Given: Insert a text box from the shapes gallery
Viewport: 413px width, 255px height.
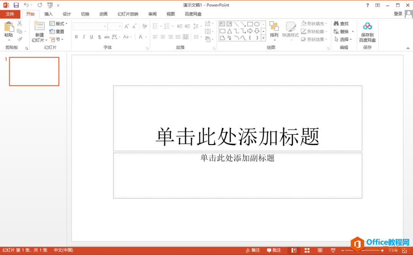Looking at the screenshot, I should click(222, 24).
